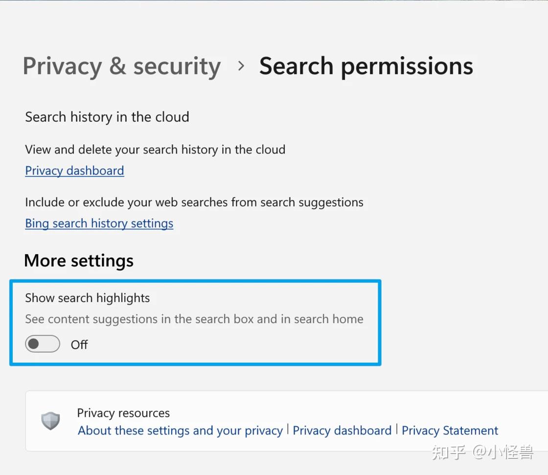Click the Off label beside the toggle

79,345
